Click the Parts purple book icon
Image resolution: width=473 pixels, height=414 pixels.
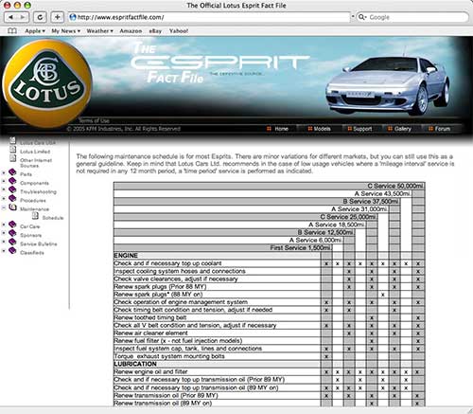(12, 172)
